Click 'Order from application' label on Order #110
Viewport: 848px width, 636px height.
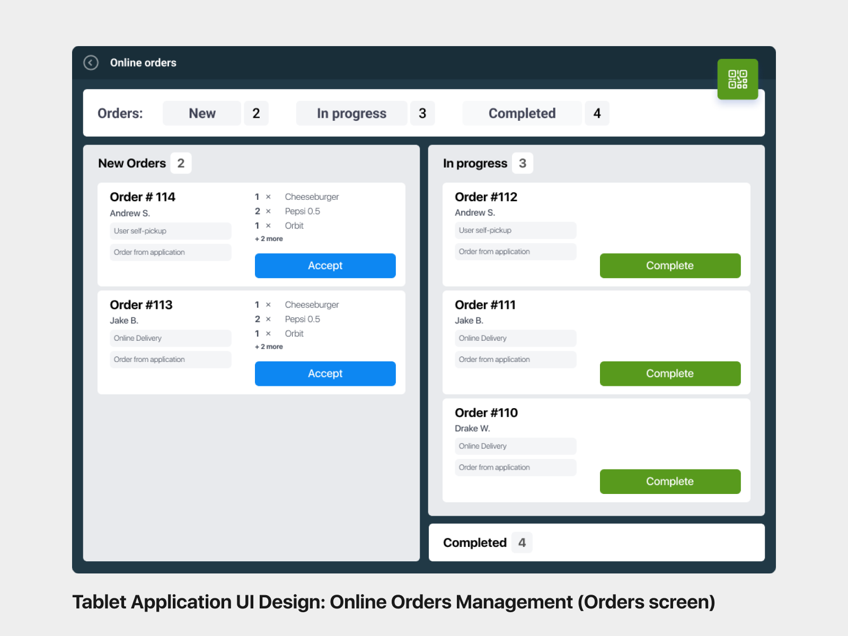coord(515,467)
